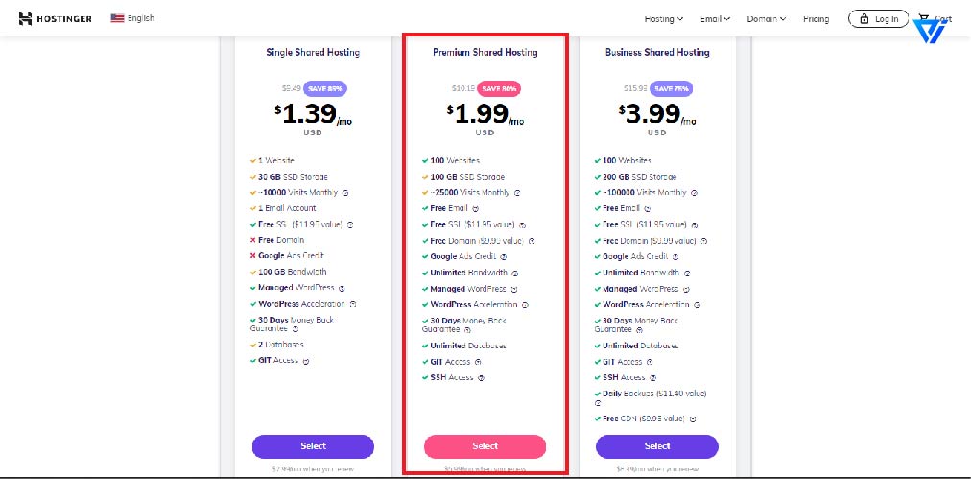This screenshot has height=479, width=971.
Task: Click info icon next to Business Free CDN
Action: pos(693,419)
